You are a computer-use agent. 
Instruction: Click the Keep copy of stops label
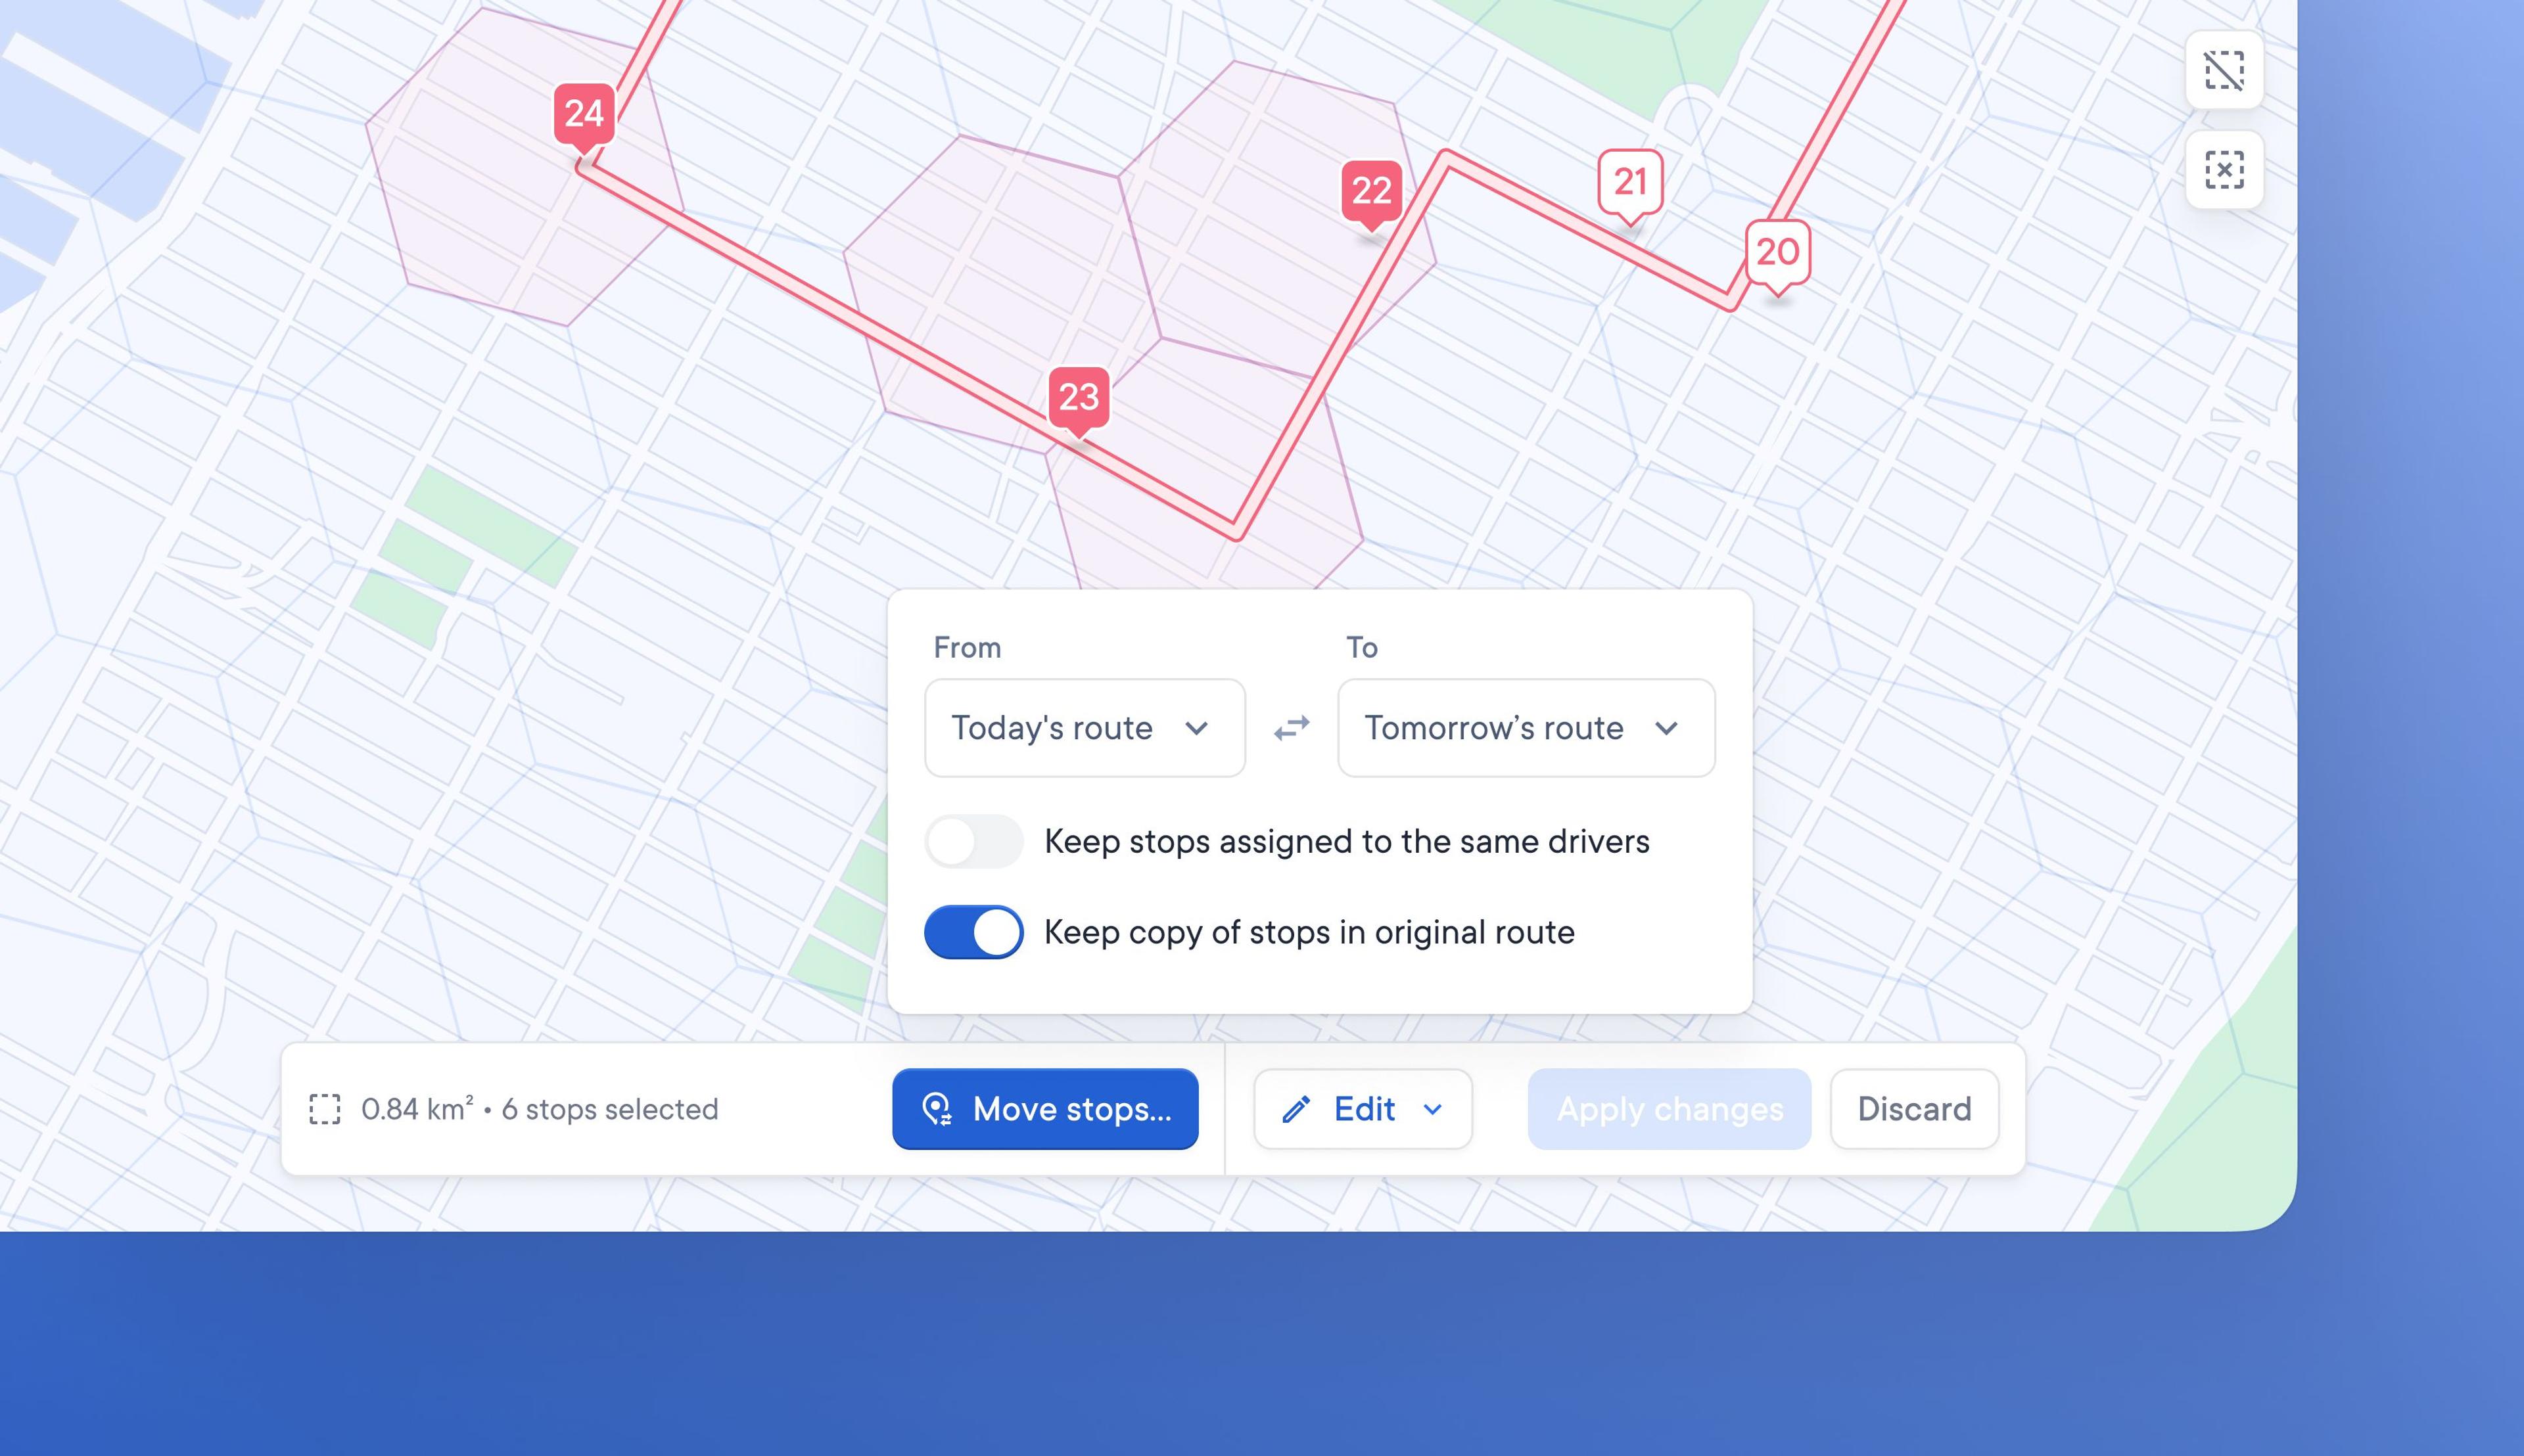(1309, 933)
